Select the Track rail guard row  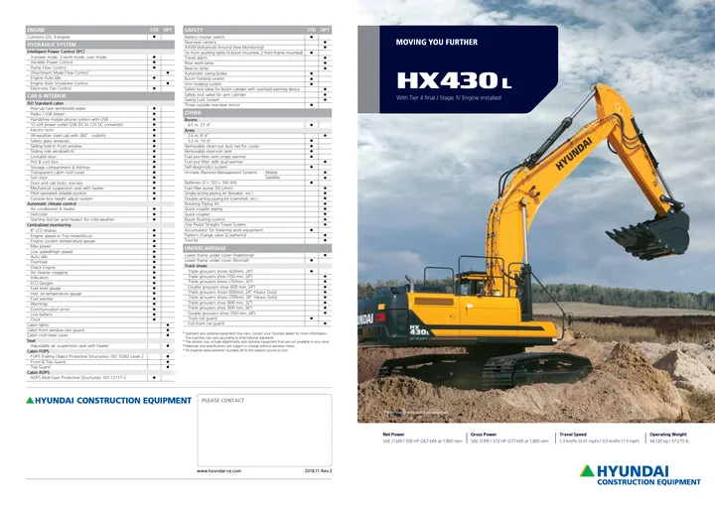[x=257, y=318]
